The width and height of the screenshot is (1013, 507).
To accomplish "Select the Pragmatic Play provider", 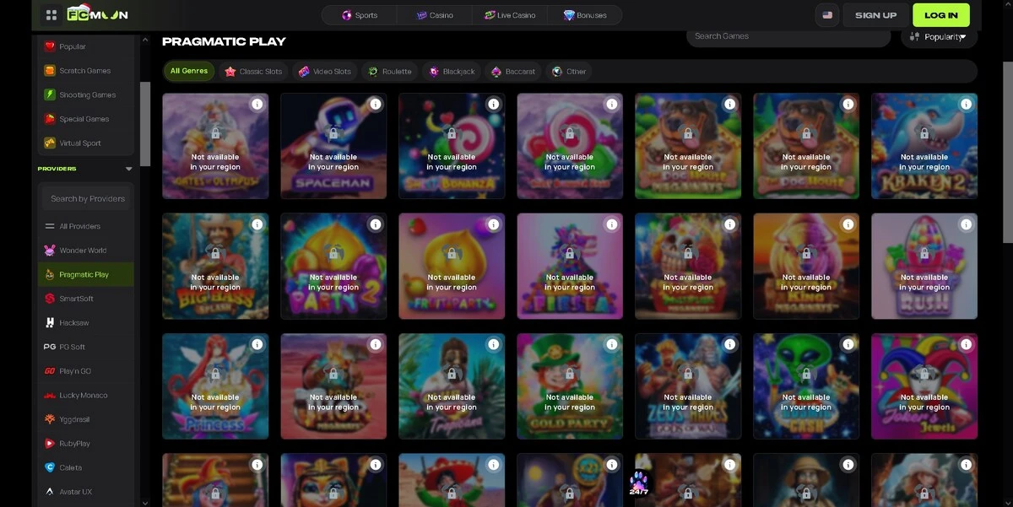I will click(x=86, y=274).
